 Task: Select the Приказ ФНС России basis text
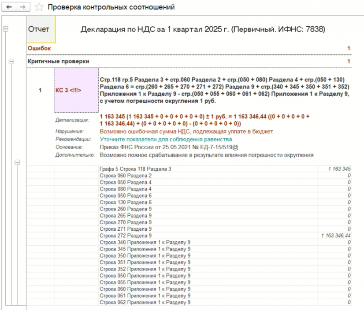(x=169, y=147)
